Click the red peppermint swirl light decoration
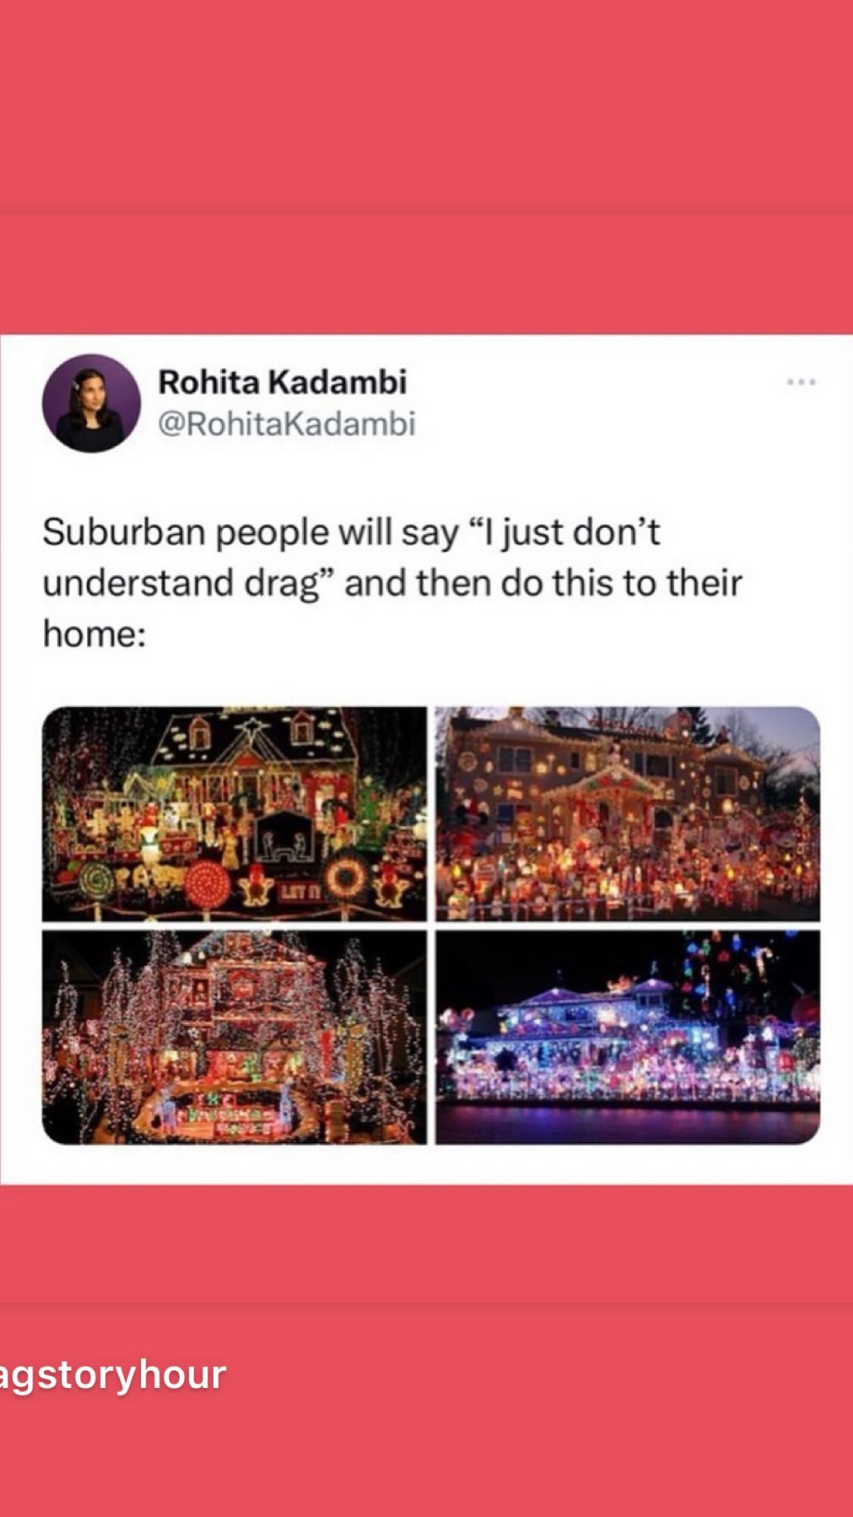This screenshot has height=1517, width=853. coord(207,884)
